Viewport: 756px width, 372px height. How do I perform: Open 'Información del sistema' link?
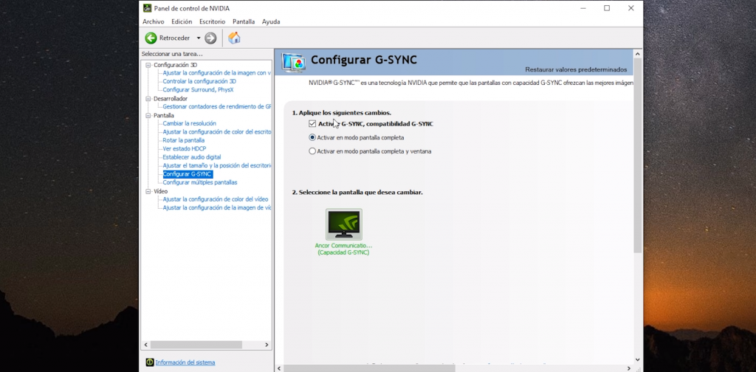tap(185, 362)
